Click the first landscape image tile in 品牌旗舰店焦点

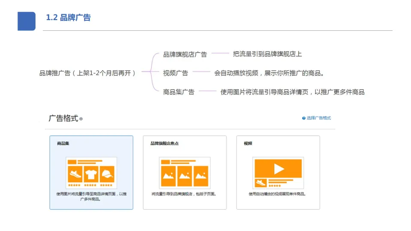pyautogui.click(x=168, y=176)
